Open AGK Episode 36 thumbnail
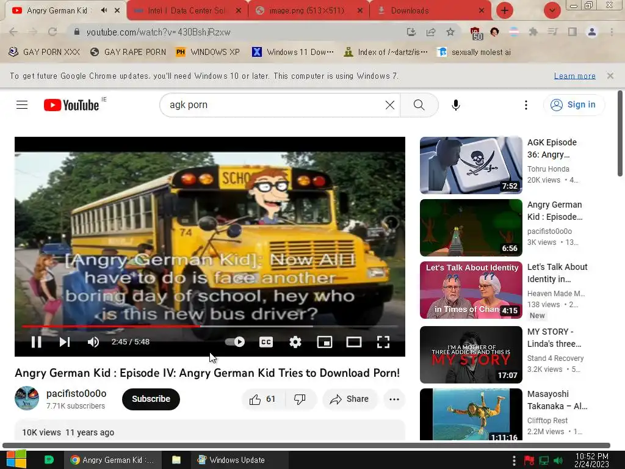This screenshot has height=469, width=625. point(471,165)
